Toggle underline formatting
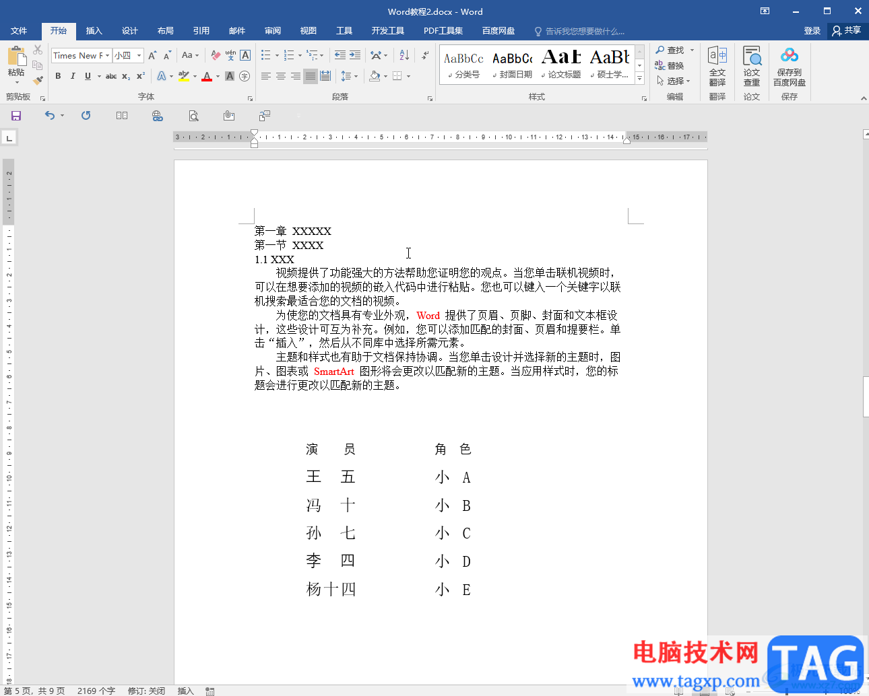The height and width of the screenshot is (696, 869). [x=88, y=76]
